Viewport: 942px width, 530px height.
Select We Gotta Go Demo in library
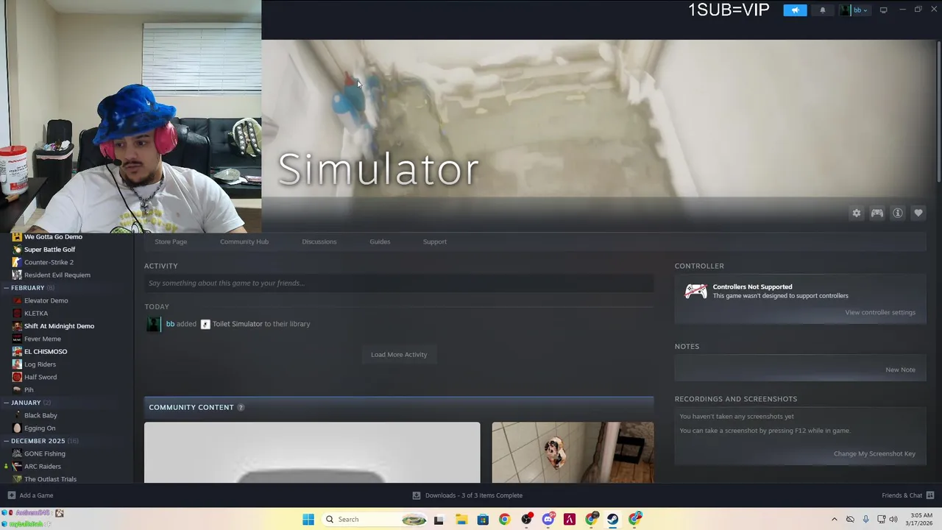[53, 237]
